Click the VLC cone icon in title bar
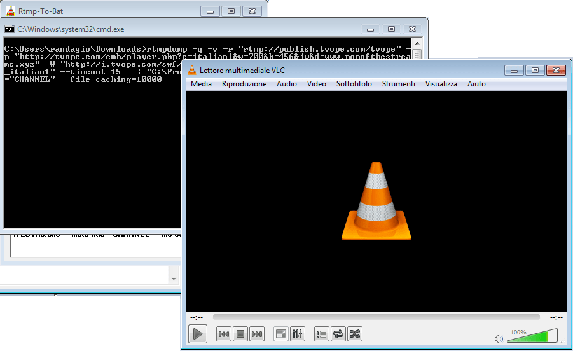Viewport: 573px width, 351px height. click(x=192, y=70)
